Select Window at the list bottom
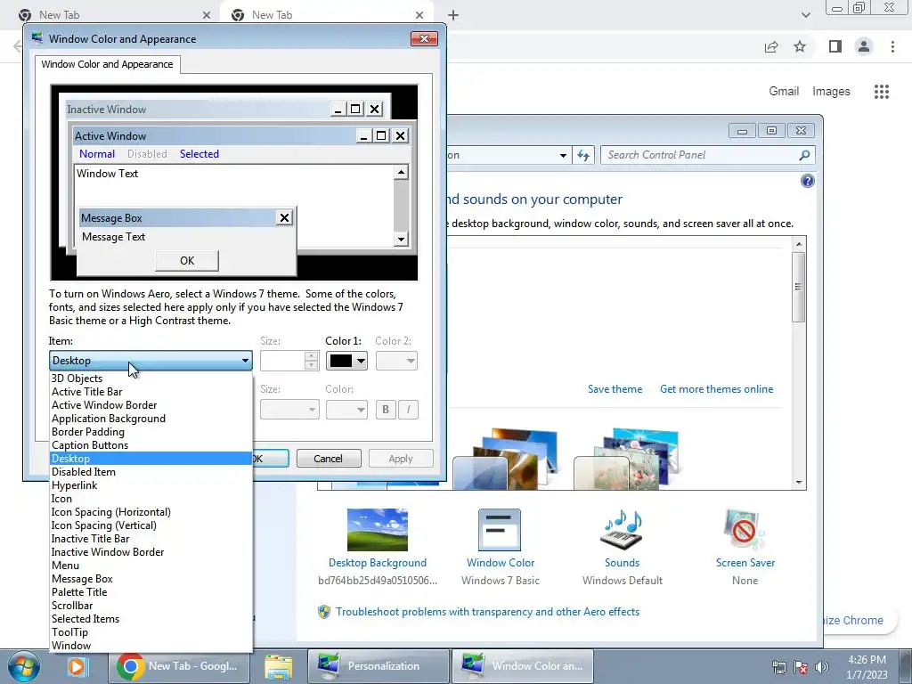 coord(151,647)
